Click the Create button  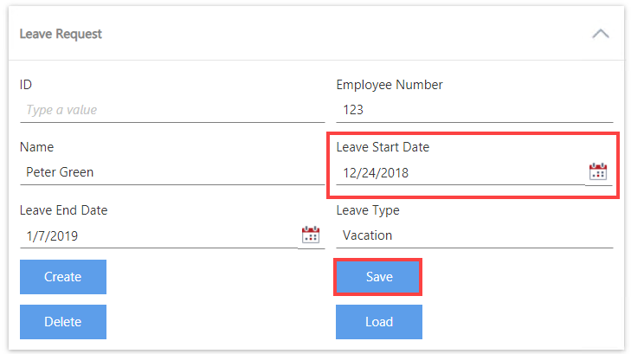(63, 277)
